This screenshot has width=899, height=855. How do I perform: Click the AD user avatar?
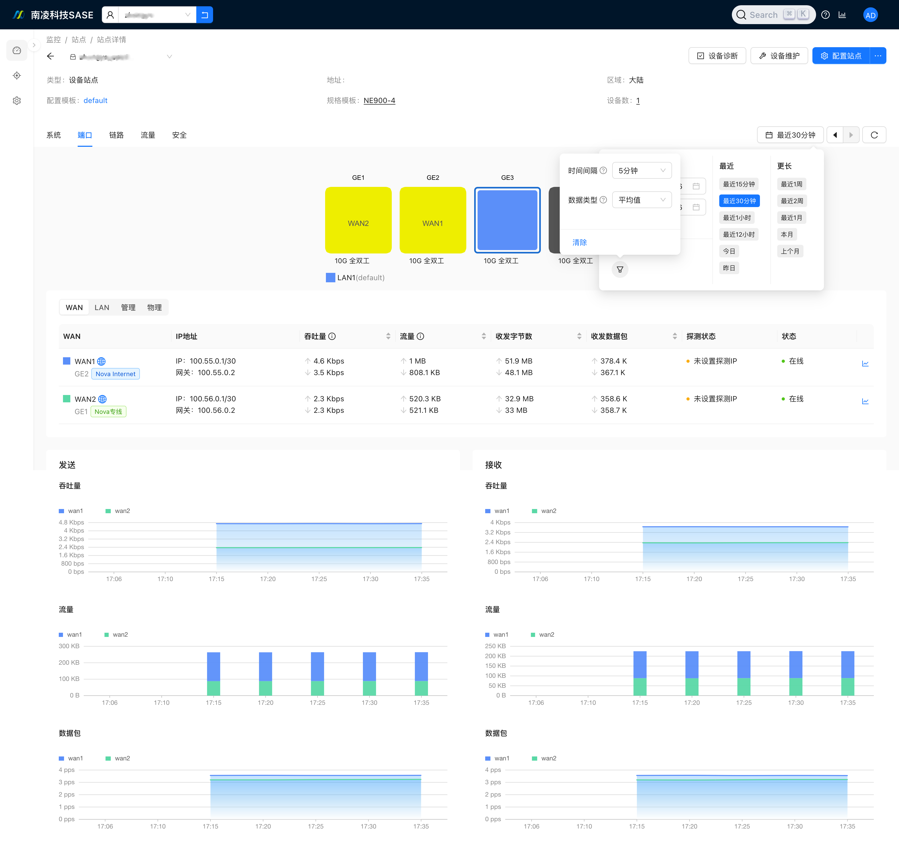[870, 15]
